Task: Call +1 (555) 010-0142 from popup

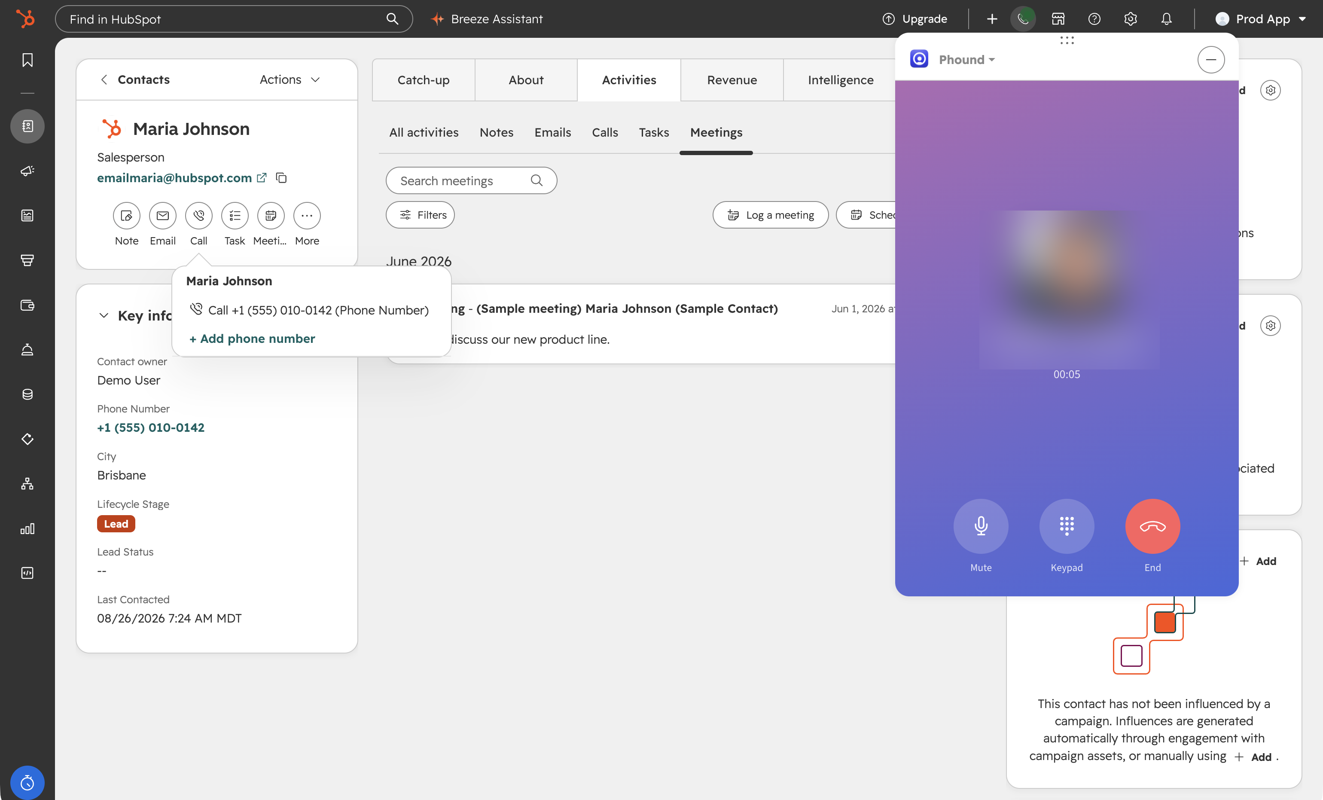Action: tap(309, 310)
